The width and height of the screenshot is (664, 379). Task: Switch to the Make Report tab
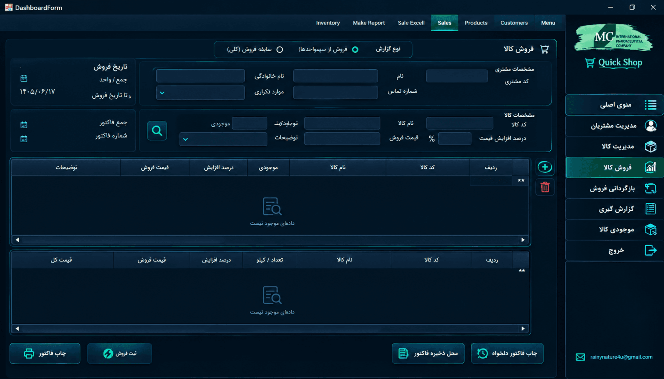[369, 23]
